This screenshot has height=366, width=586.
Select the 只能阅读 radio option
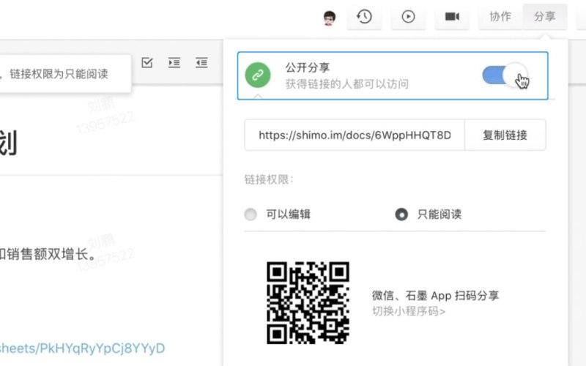[401, 214]
